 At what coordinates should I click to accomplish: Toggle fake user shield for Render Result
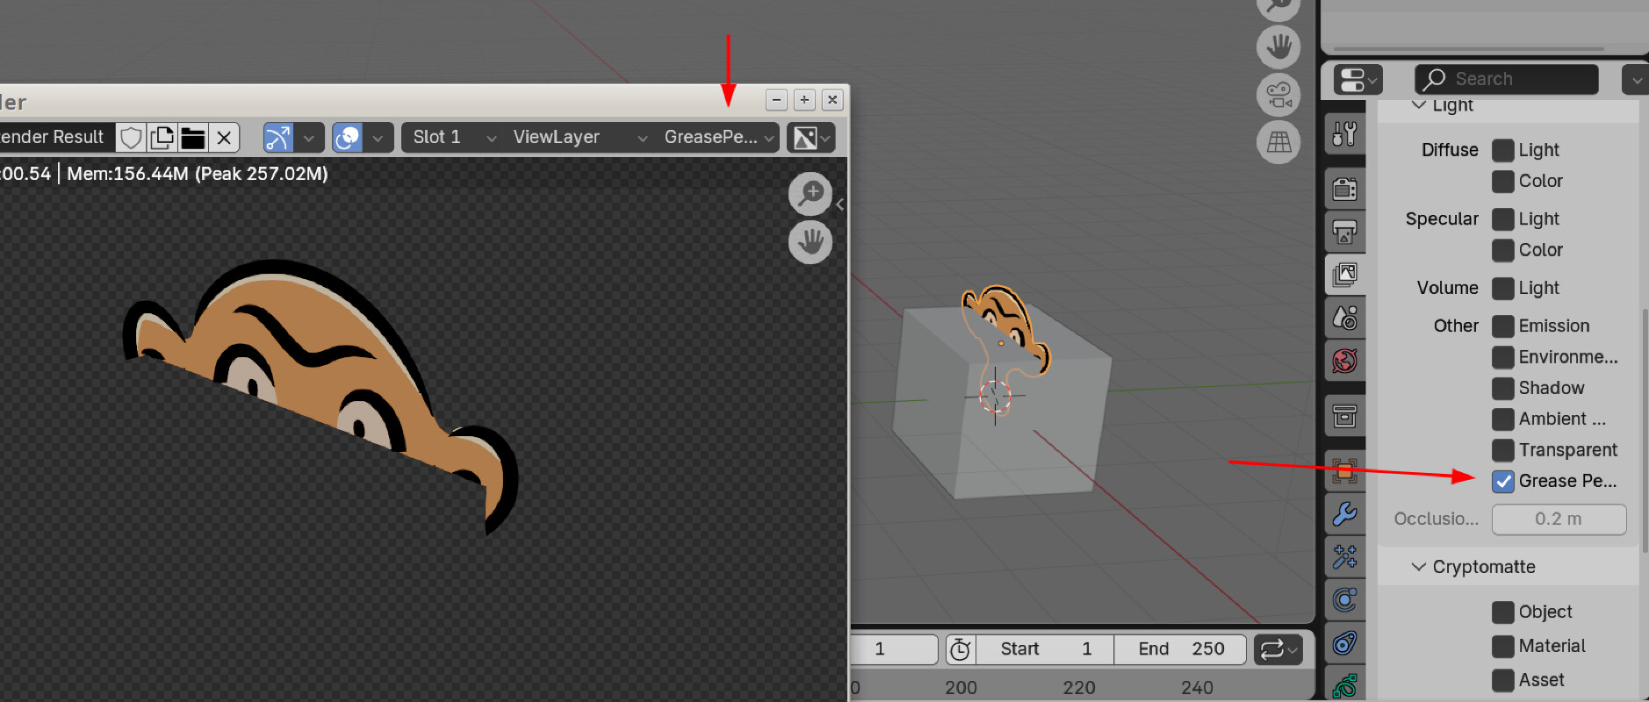(x=131, y=138)
